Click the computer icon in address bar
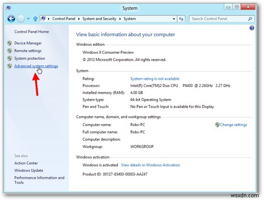Viewport: 264px width, 200px height. (x=43, y=19)
